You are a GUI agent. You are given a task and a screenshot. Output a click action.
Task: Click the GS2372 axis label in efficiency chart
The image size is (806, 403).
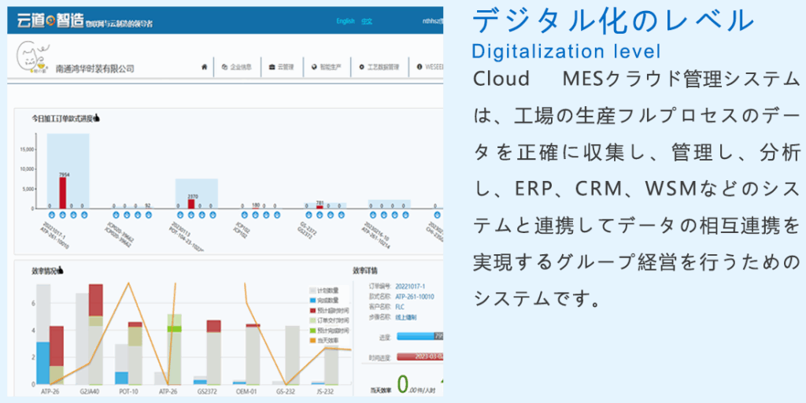pos(207,392)
